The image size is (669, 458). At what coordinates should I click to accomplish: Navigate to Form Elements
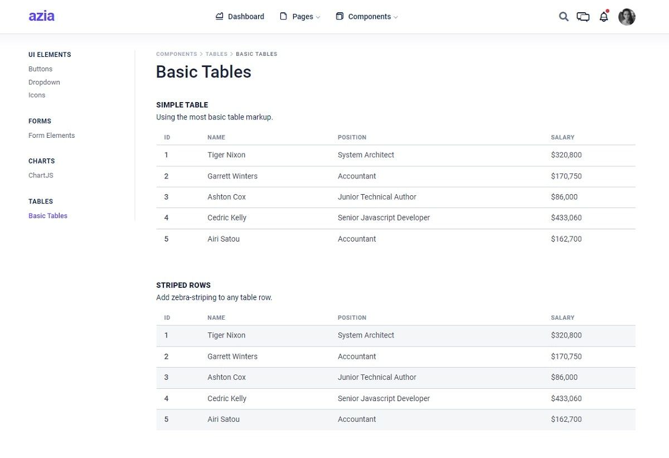tap(51, 135)
